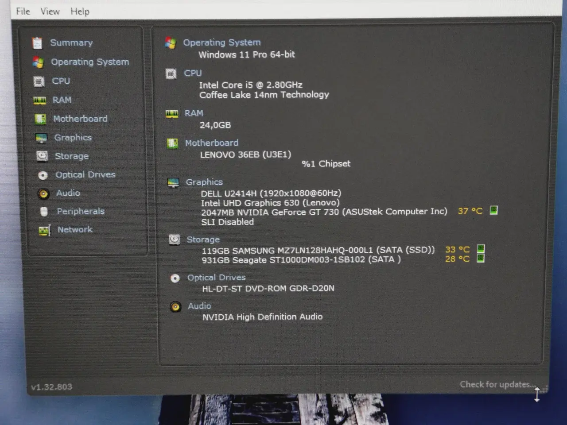Viewport: 567px width, 425px height.
Task: Open the File menu
Action: tap(23, 11)
